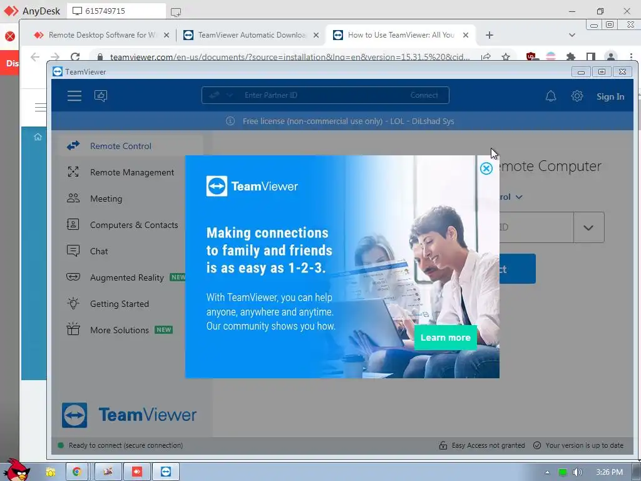Open new AnyDesk session tab icon
641x481 pixels.
(176, 13)
